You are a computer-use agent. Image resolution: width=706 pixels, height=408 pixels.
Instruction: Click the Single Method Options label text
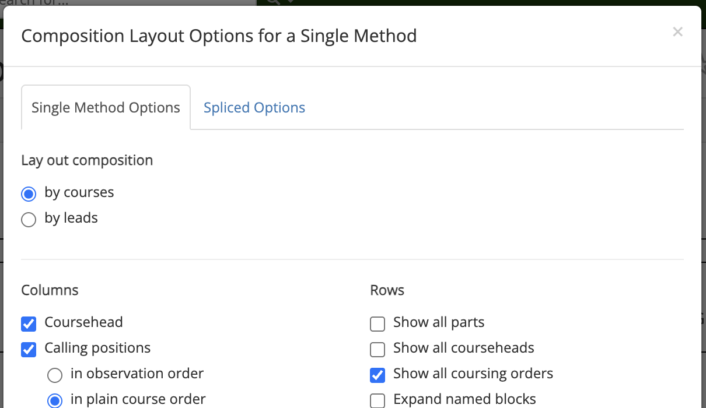pos(106,107)
